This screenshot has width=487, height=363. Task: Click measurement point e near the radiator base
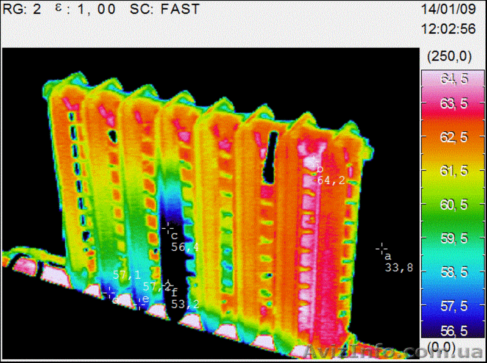140,302
